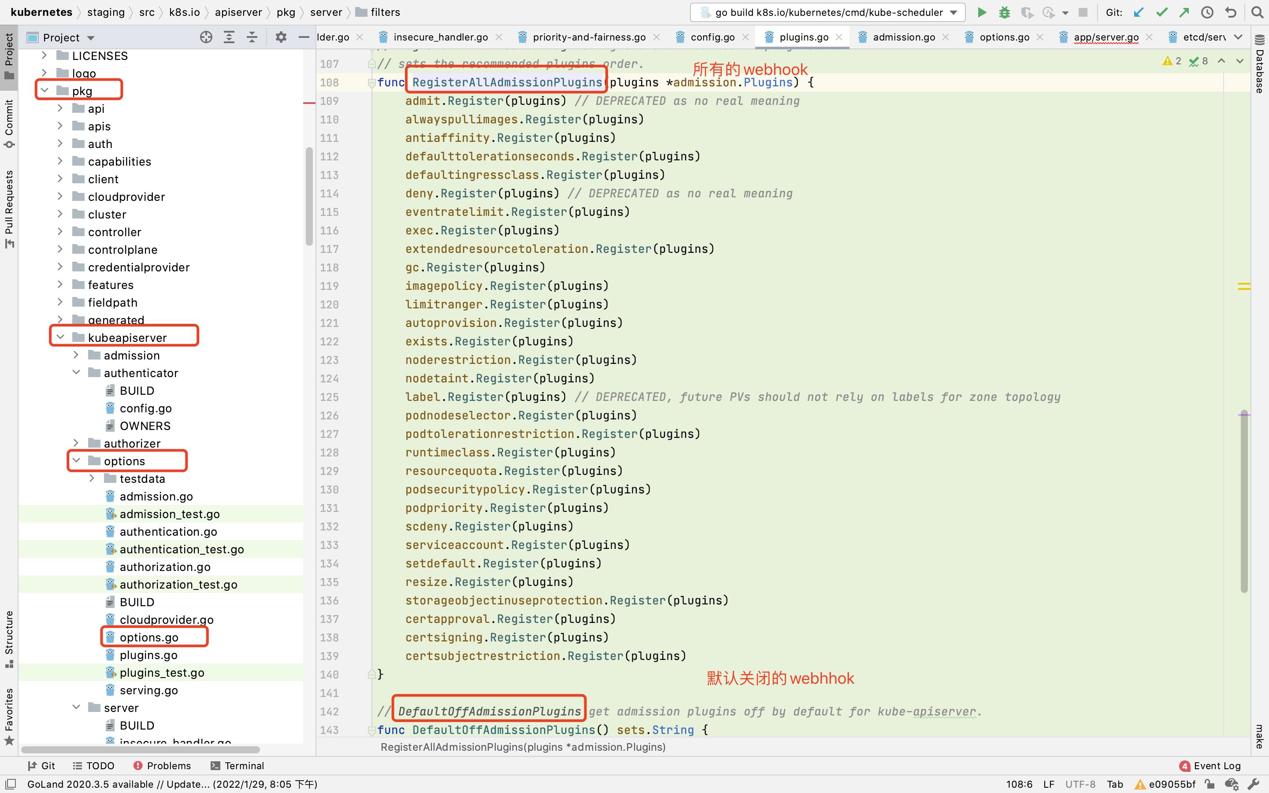Click Git Commit checkmark icon
The image size is (1269, 793).
[1161, 12]
